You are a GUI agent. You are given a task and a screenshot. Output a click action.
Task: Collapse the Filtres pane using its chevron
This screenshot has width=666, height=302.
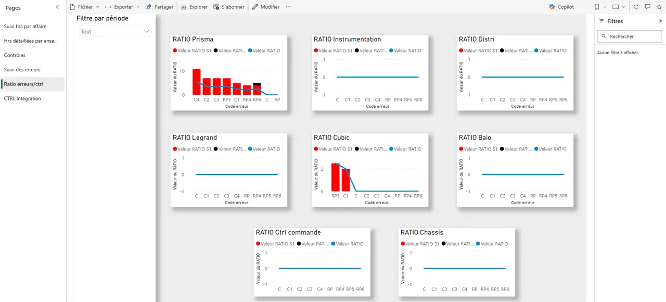click(659, 21)
